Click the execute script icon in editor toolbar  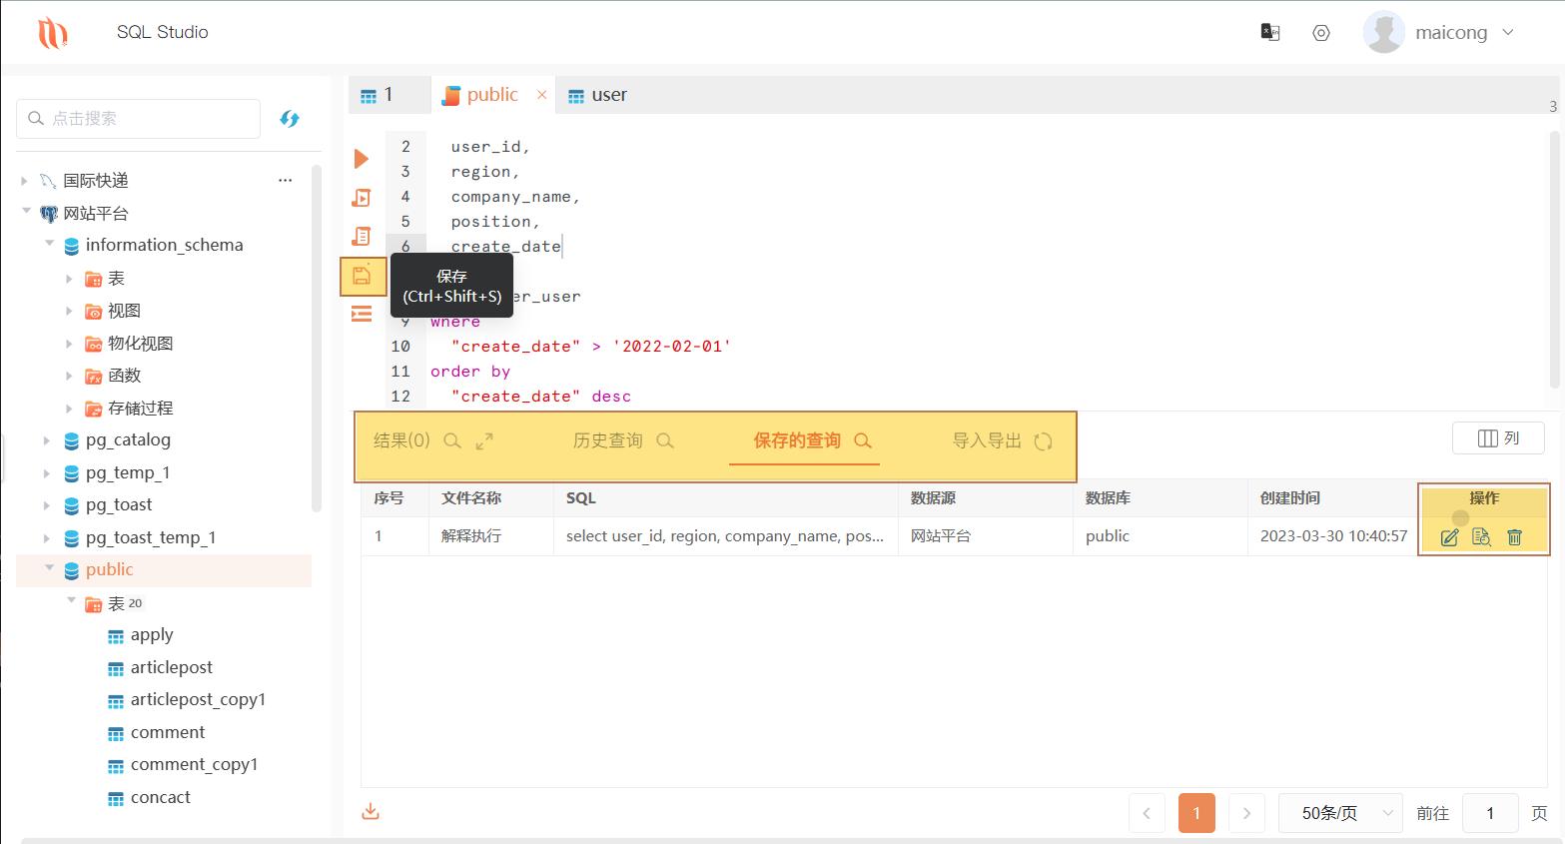(362, 197)
